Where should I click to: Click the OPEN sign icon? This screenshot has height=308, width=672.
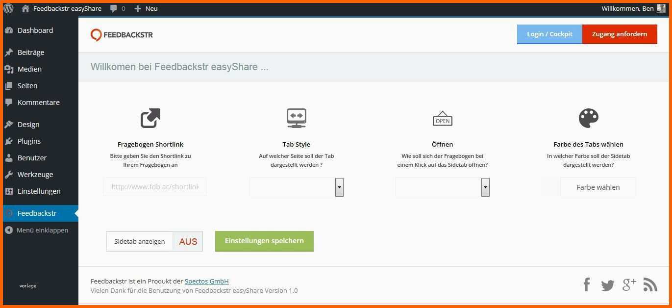point(443,118)
